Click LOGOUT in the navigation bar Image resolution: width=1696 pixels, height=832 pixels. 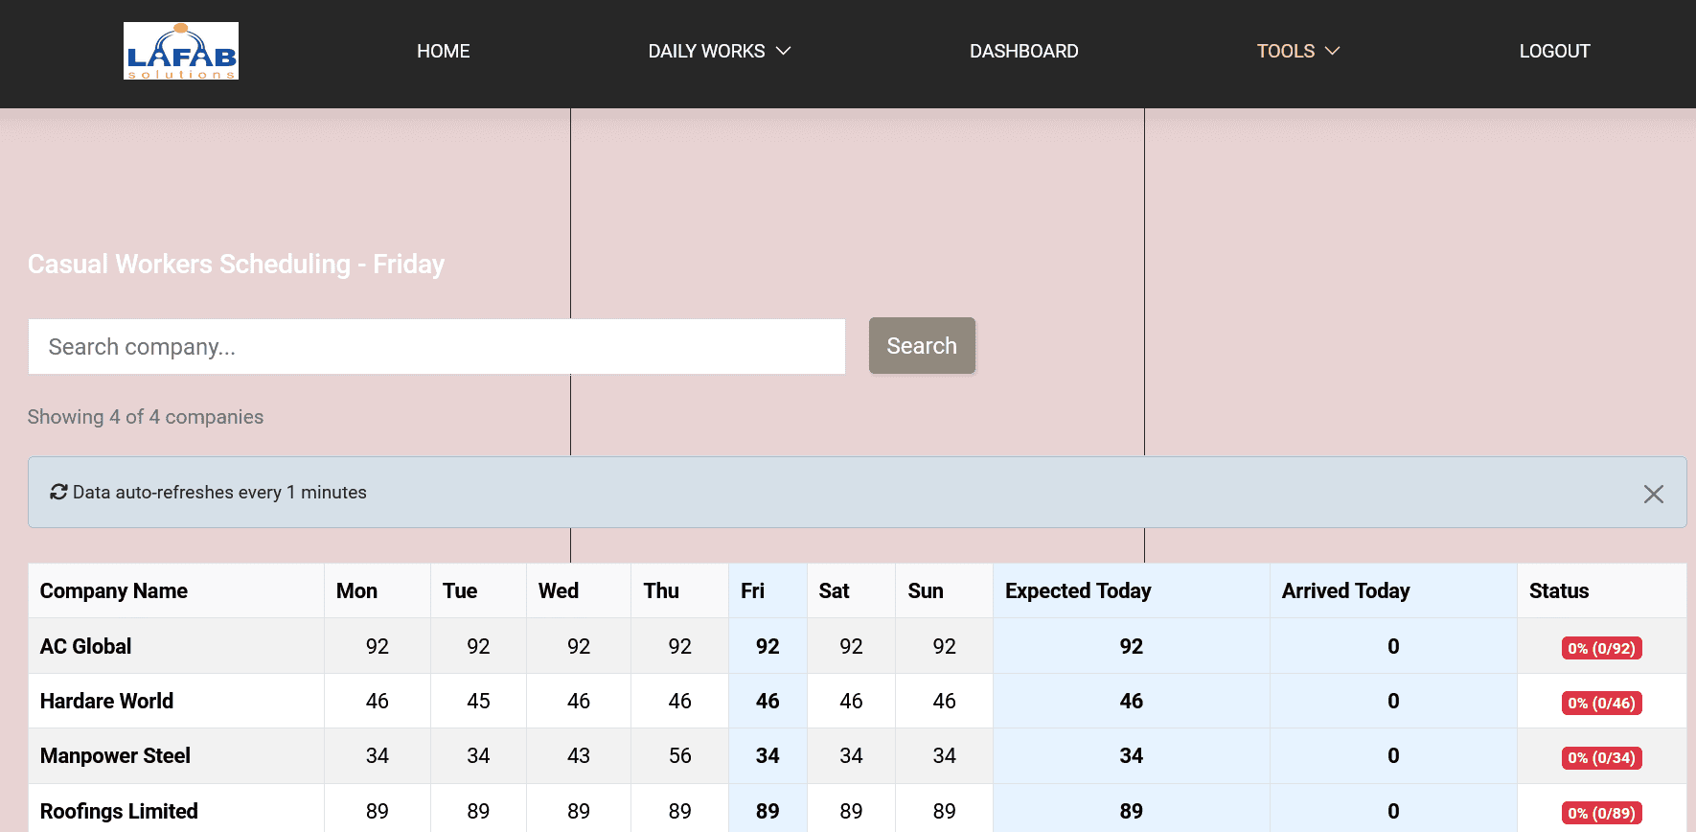1554,51
